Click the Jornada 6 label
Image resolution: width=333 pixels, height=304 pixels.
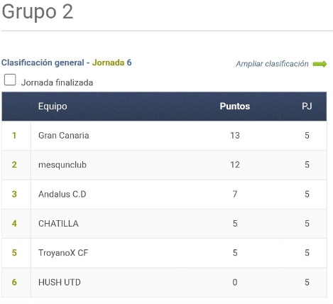[111, 63]
